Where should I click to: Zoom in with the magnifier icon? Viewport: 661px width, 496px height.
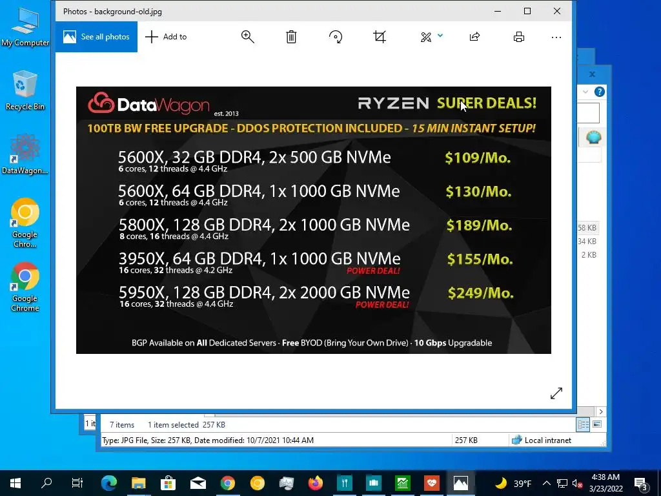tap(247, 37)
